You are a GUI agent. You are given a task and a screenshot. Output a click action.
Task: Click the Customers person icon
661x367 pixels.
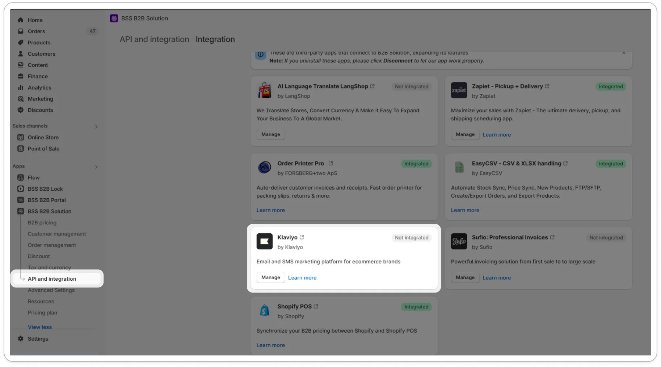(x=21, y=53)
